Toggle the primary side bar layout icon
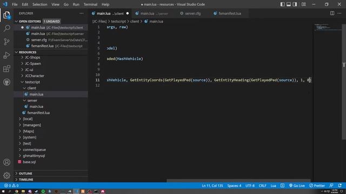 point(282,4)
